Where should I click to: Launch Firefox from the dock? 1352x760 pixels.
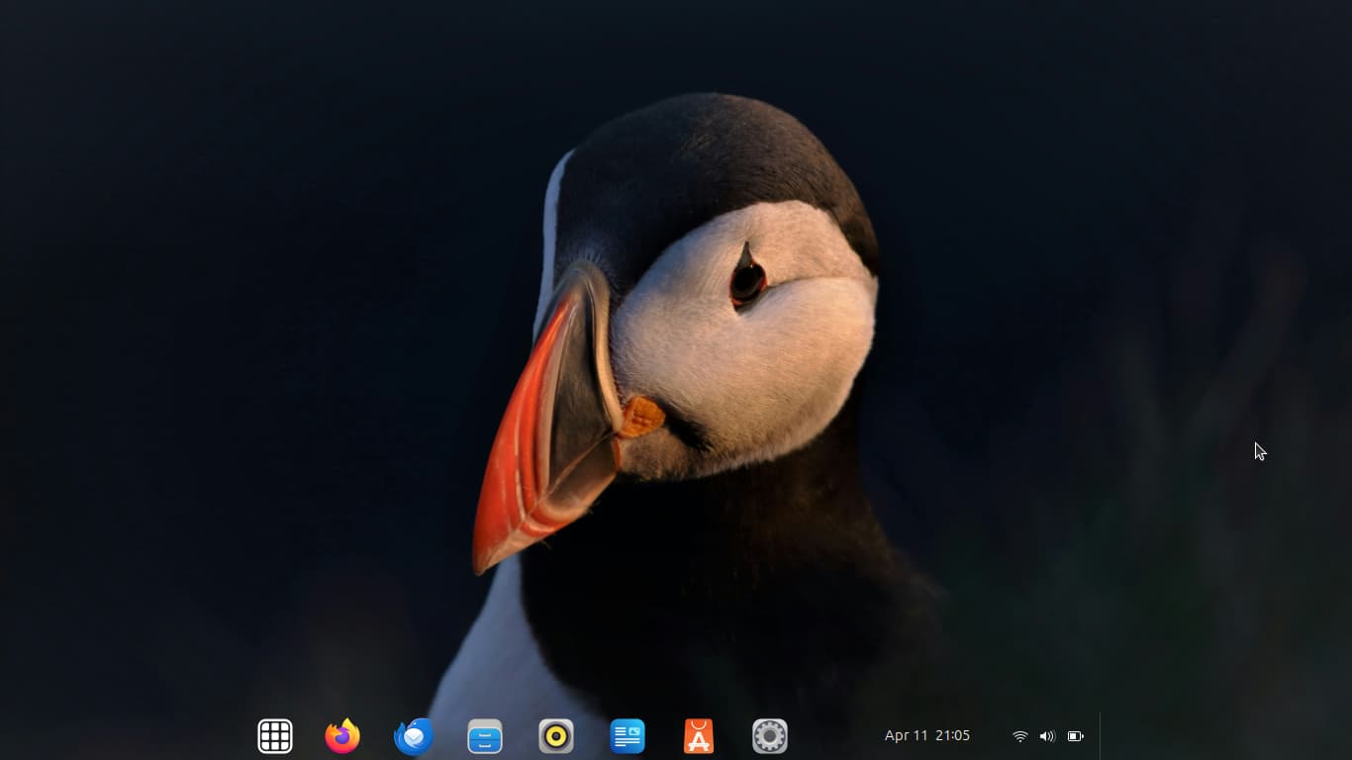coord(342,736)
